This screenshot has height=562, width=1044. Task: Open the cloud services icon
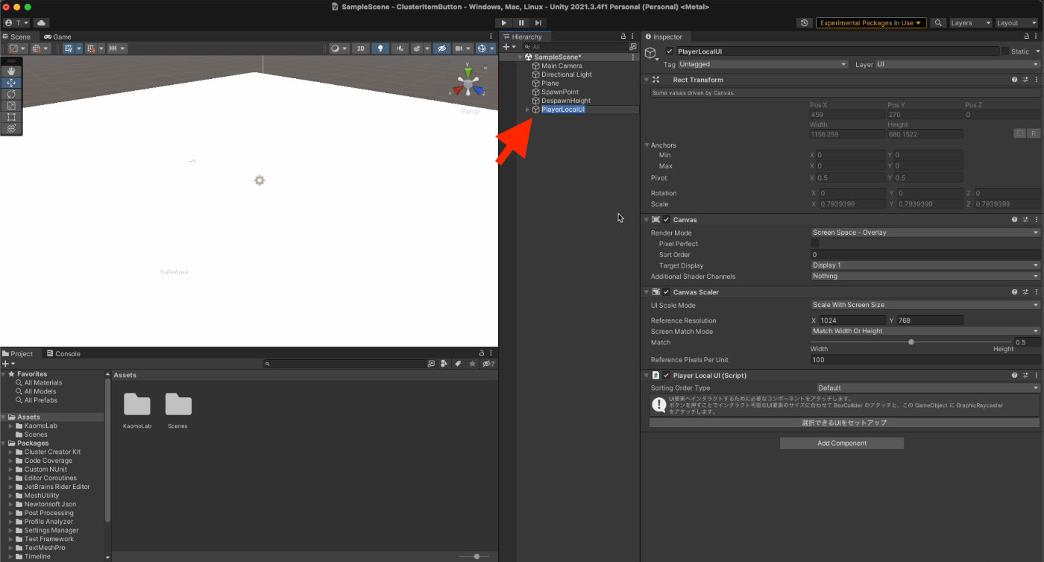[x=40, y=23]
